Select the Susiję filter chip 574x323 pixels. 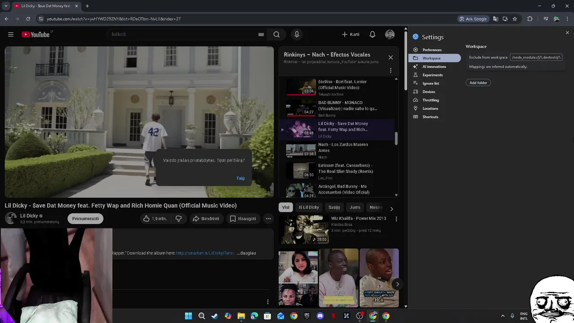[x=334, y=207]
